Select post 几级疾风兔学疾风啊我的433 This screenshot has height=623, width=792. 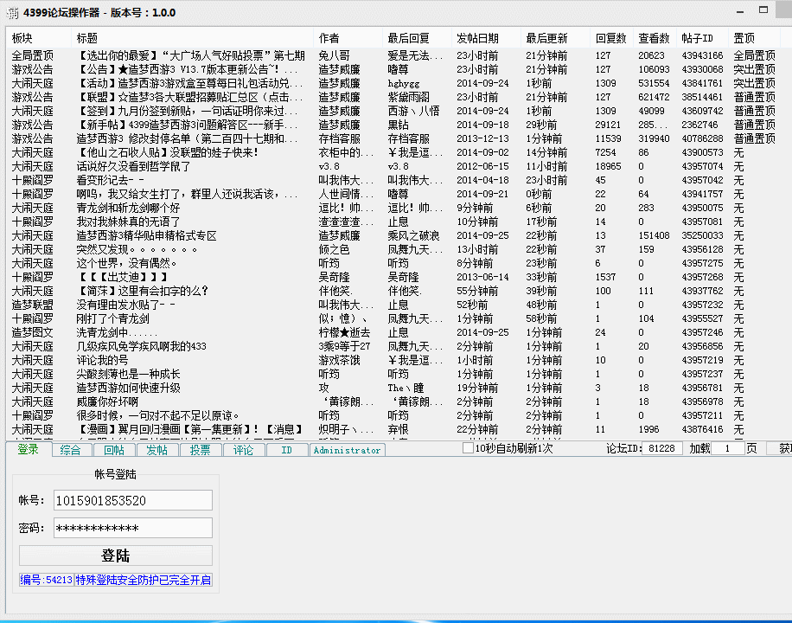(142, 346)
